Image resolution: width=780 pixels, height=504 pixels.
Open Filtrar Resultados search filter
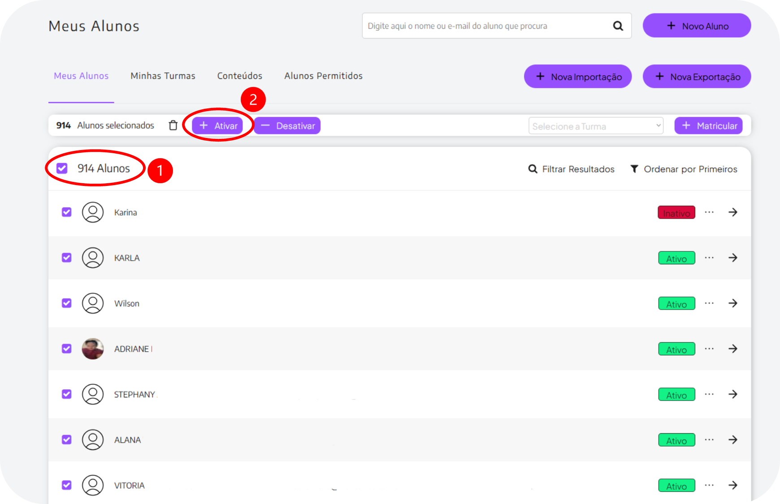571,169
